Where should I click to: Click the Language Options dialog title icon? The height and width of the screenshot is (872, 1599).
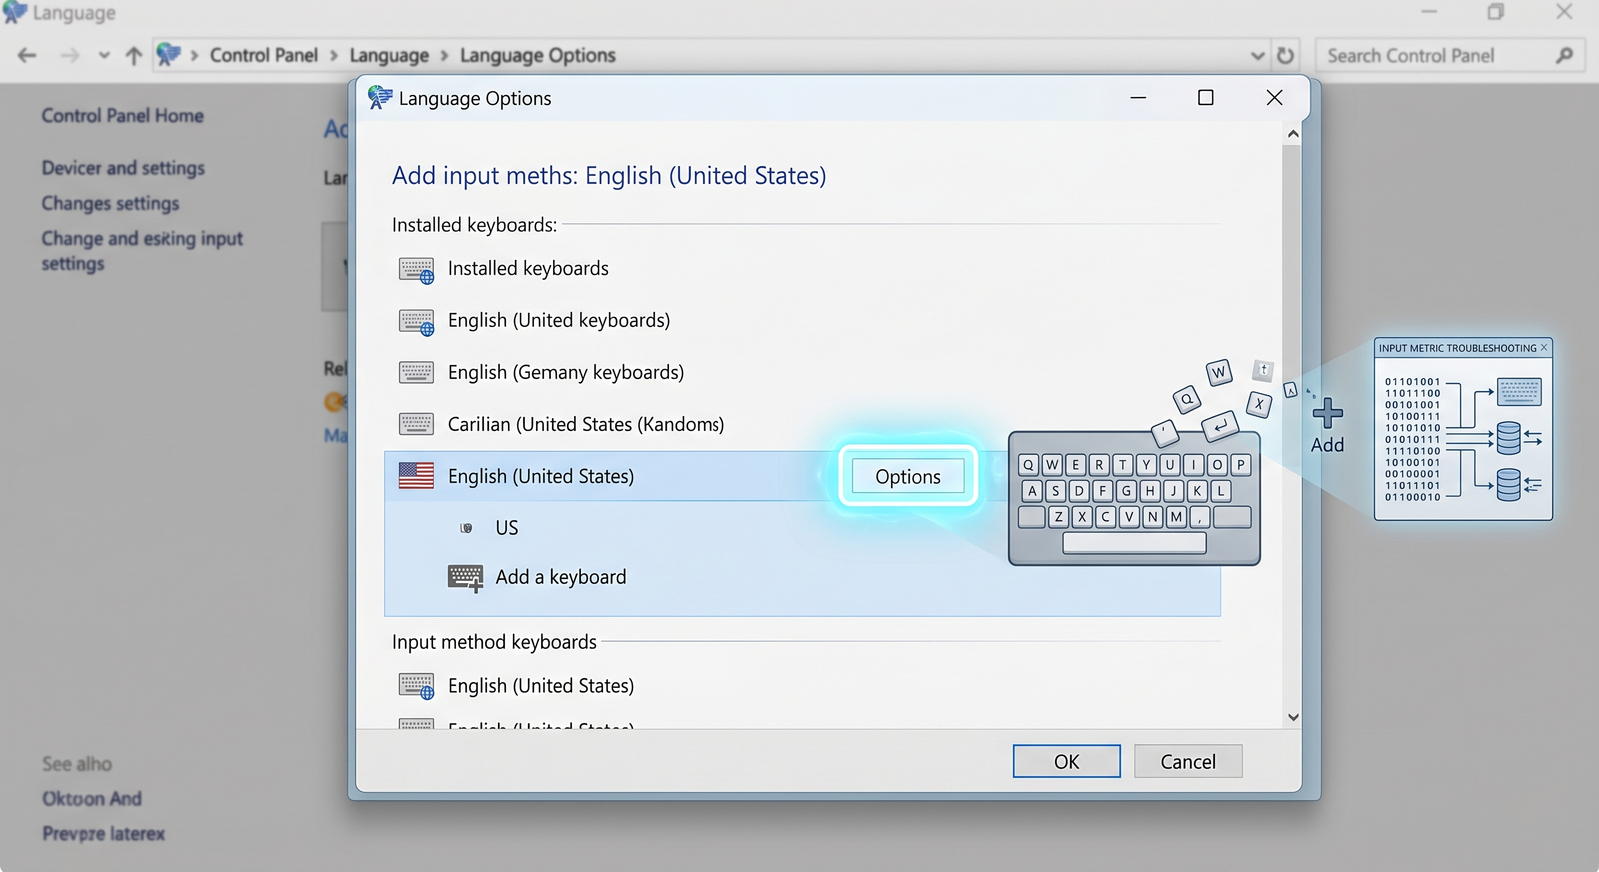(x=379, y=98)
